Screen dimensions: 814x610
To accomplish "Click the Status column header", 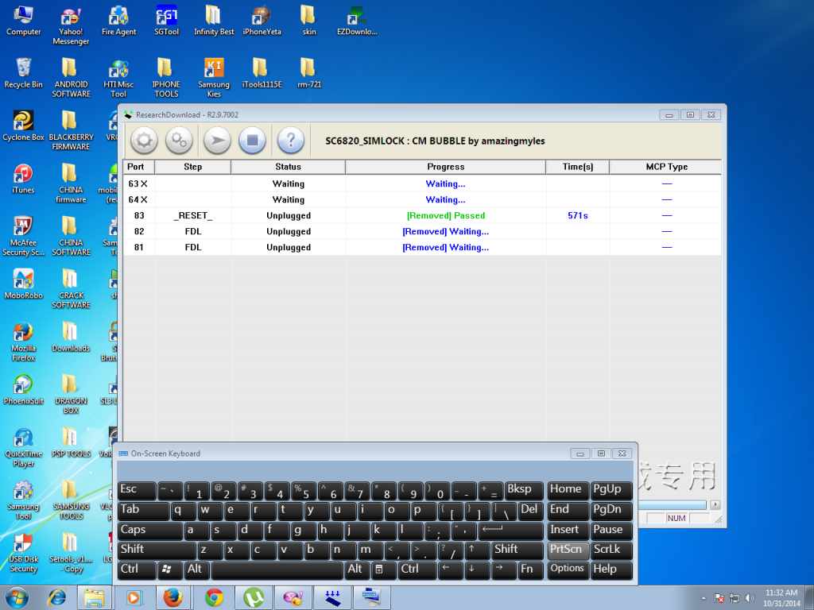I will 288,167.
